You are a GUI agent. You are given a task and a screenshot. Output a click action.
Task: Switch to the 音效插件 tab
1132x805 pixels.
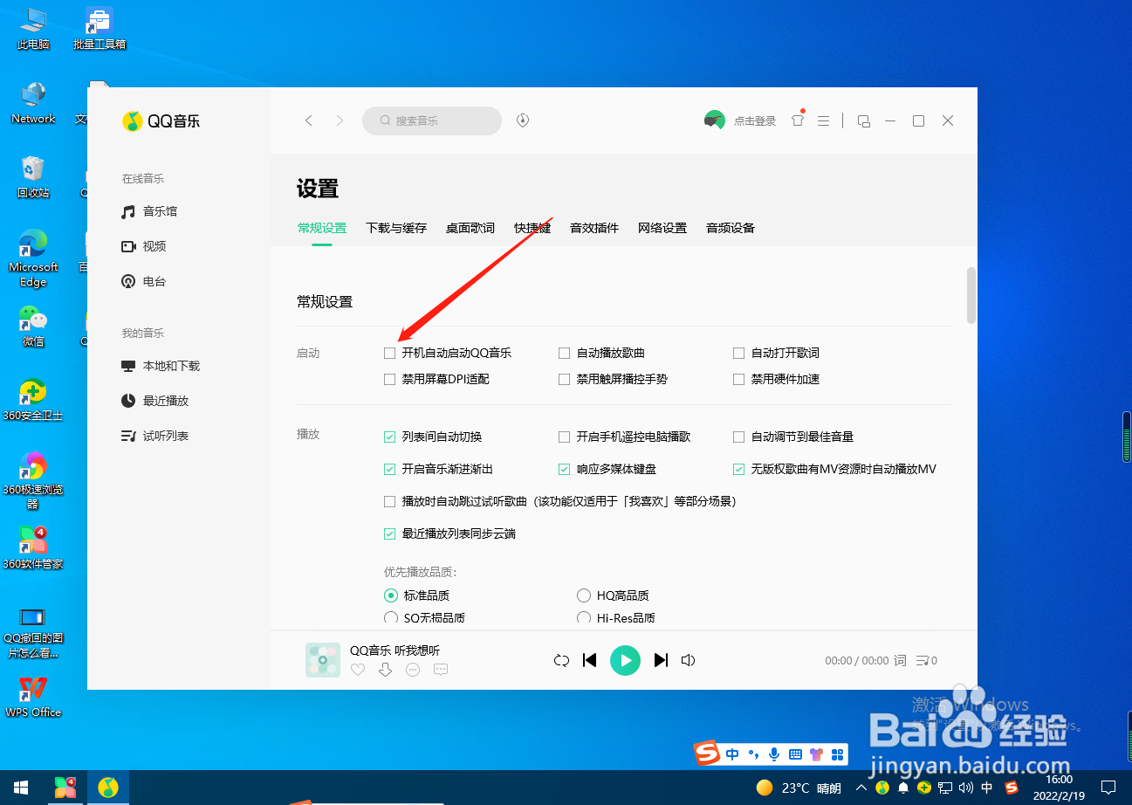pyautogui.click(x=594, y=228)
